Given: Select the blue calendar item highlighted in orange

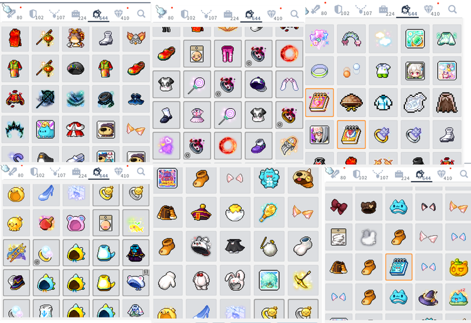Looking at the screenshot, I should tap(399, 267).
